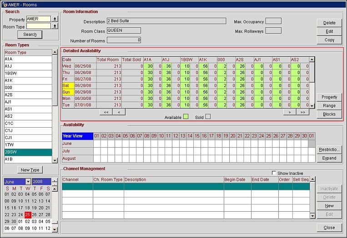Click the double-left arrow navigation button
This screenshot has height=238, width=347.
coord(106,112)
